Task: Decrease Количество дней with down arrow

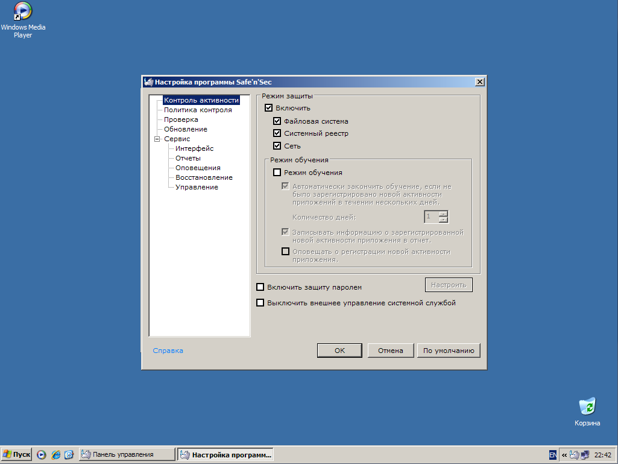Action: (443, 220)
